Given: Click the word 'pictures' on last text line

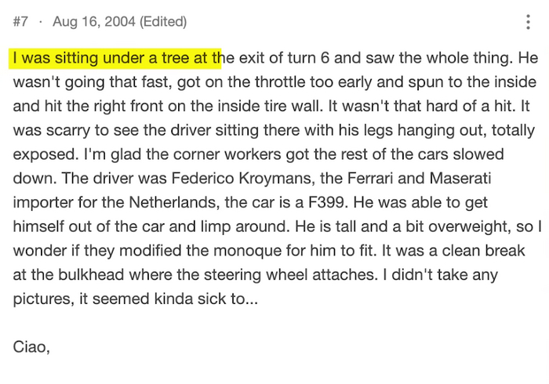Looking at the screenshot, I should 44,299.
